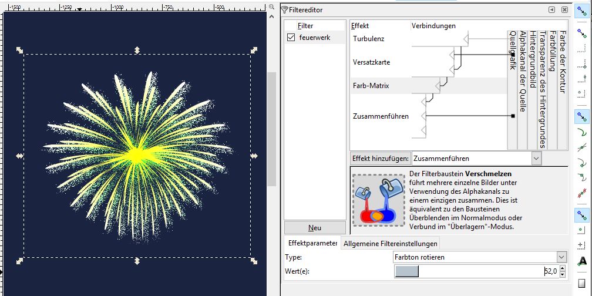592x296 pixels.
Task: Toggle the global enable snapping icon
Action: tap(581, 11)
